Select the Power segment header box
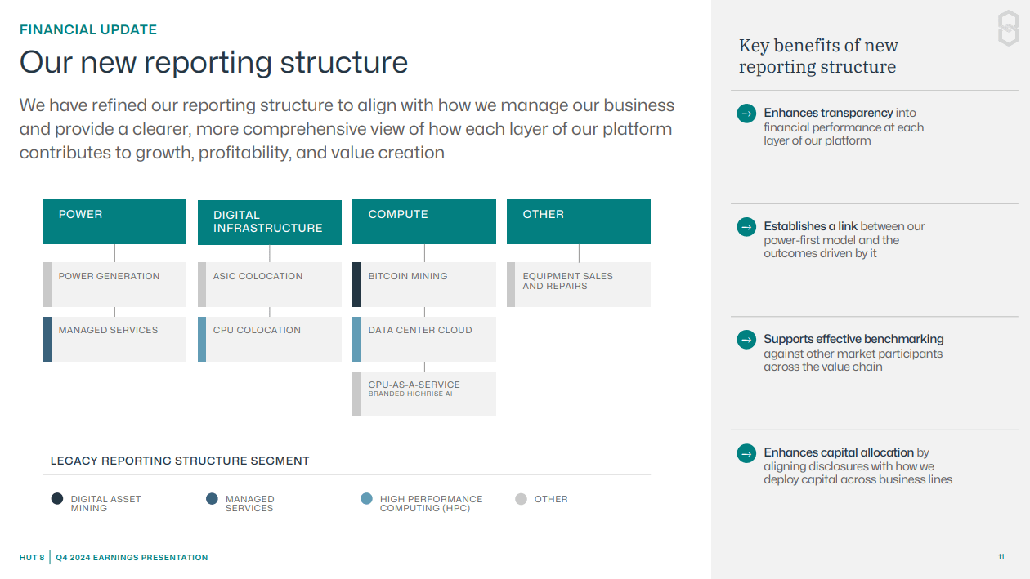This screenshot has width=1030, height=579. coord(114,221)
